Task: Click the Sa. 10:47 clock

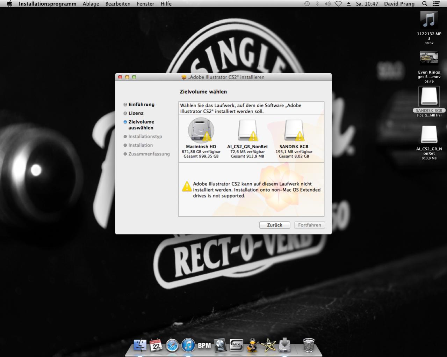Action: [x=367, y=4]
